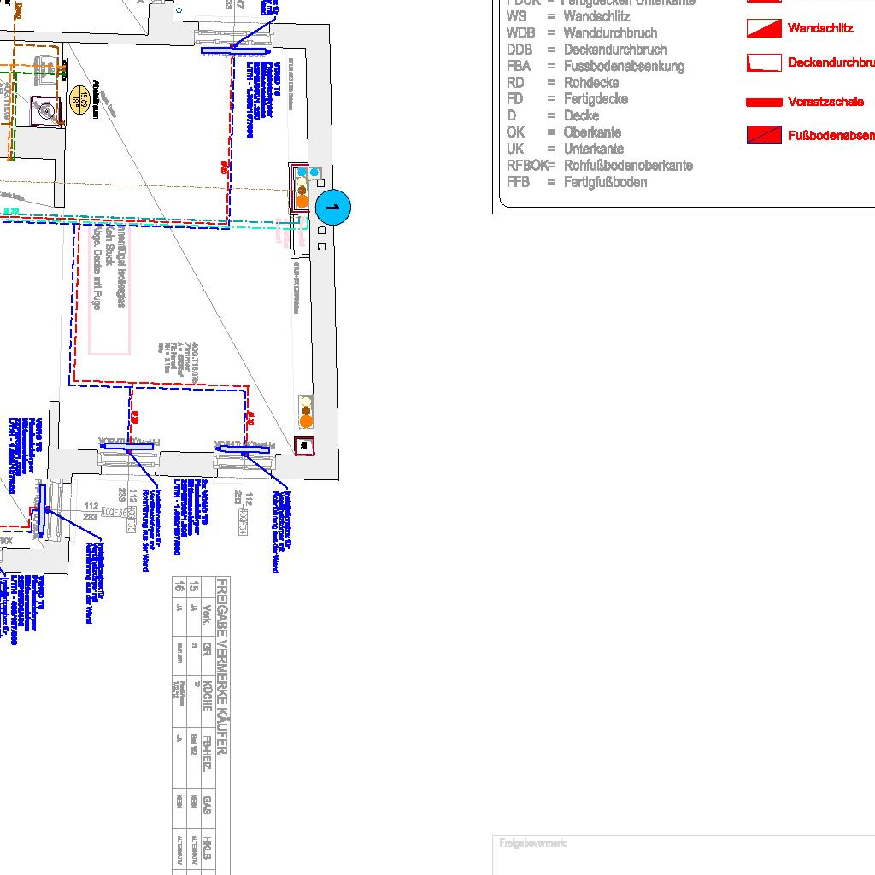Click the HKLS column header in table
Image resolution: width=875 pixels, height=875 pixels.
207,848
